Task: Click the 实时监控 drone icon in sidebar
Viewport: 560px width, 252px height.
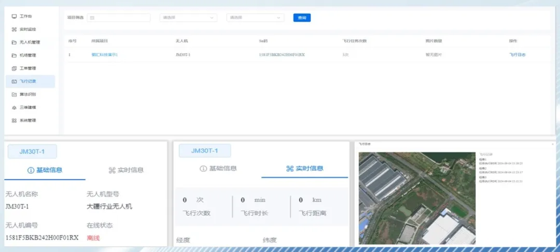Action: pyautogui.click(x=14, y=29)
